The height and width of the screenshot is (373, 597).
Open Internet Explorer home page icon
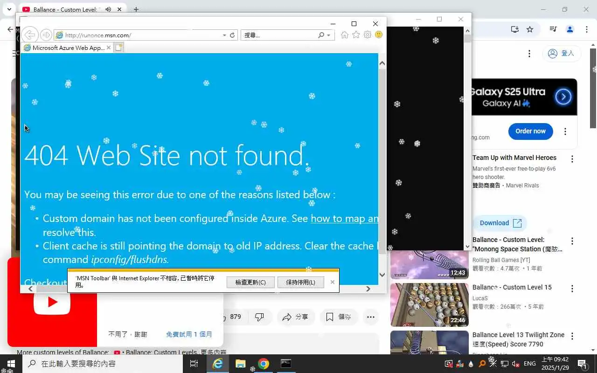click(x=345, y=35)
